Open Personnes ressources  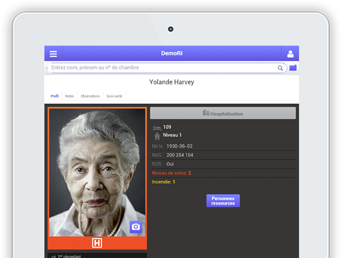223,201
